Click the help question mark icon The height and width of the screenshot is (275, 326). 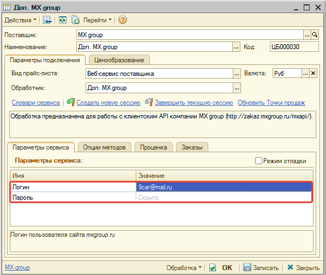point(123,20)
